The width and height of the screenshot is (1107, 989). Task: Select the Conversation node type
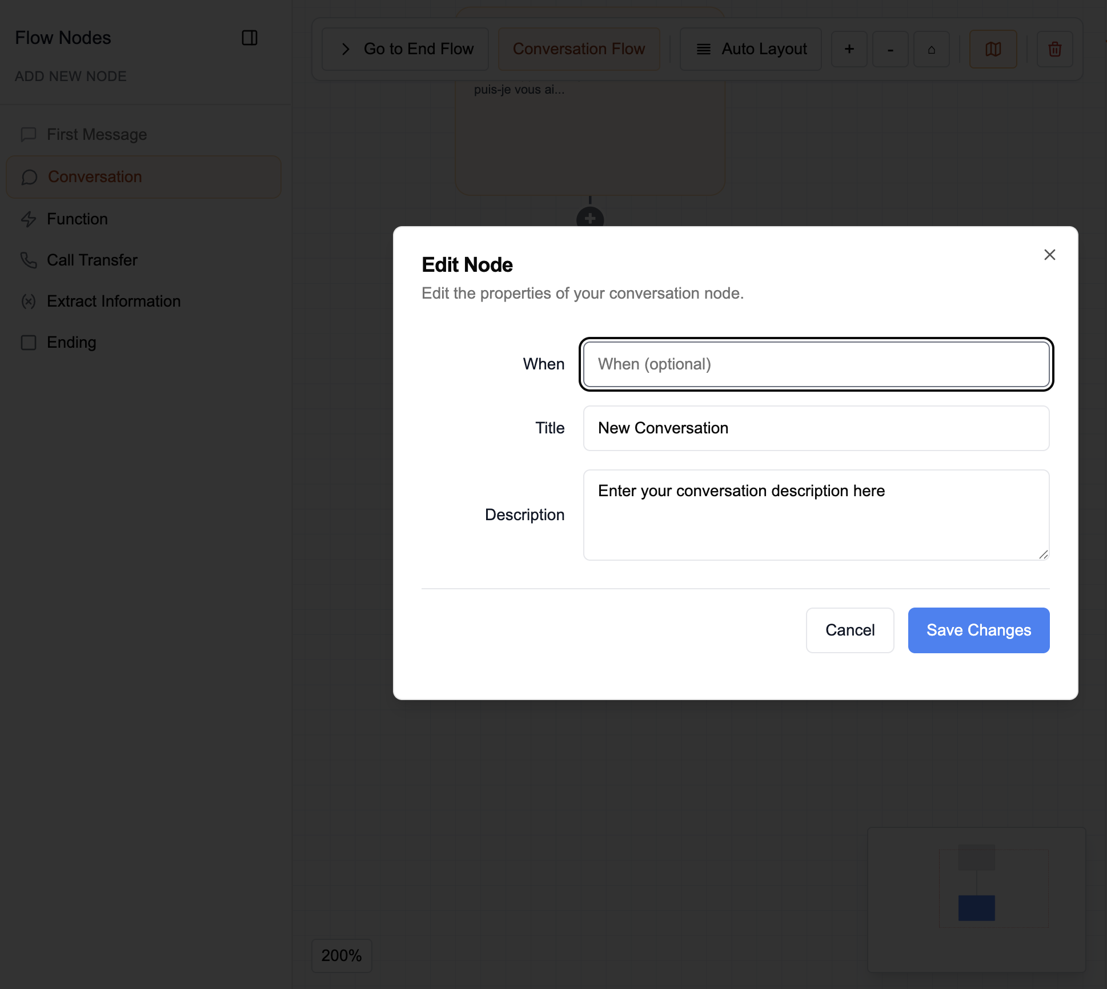point(95,177)
